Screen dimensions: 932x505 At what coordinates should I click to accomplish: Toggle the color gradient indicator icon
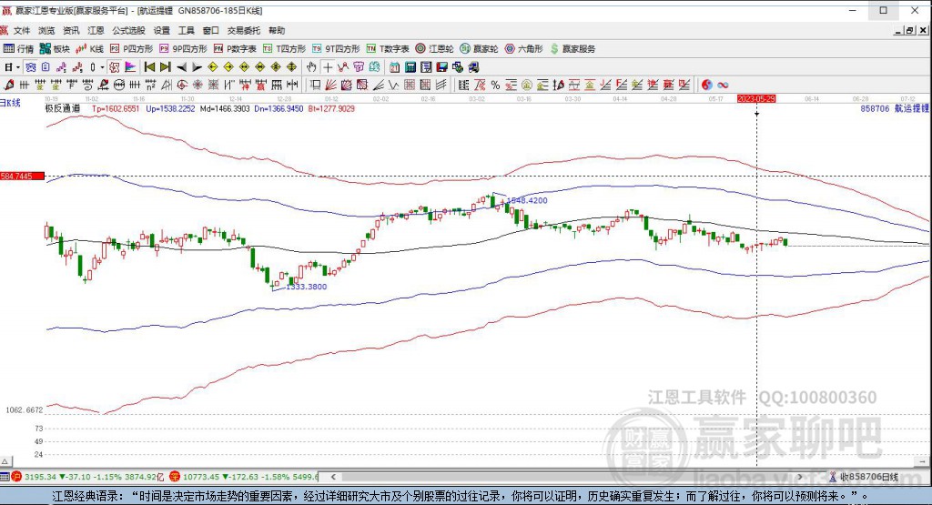pyautogui.click(x=130, y=67)
